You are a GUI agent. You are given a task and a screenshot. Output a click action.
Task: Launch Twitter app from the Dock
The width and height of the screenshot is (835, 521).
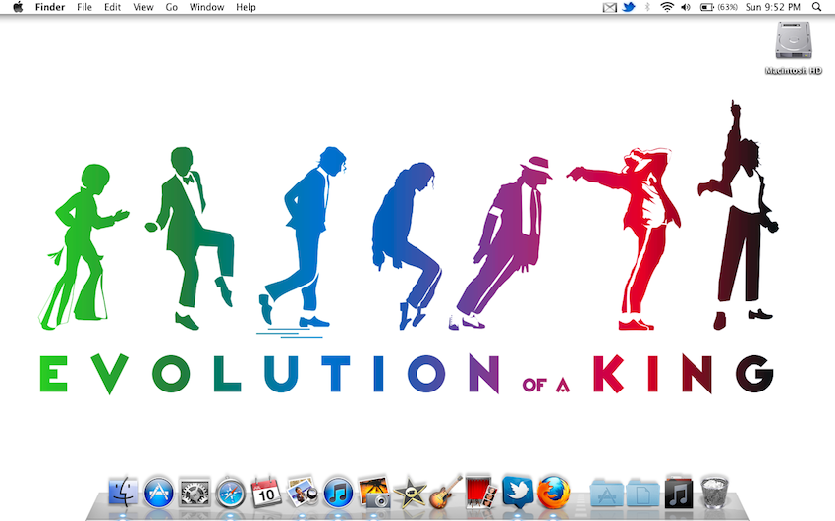[x=518, y=492]
